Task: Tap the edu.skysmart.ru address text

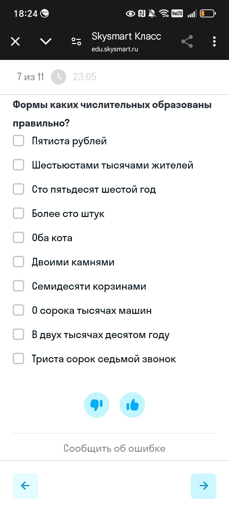Action: point(115,49)
